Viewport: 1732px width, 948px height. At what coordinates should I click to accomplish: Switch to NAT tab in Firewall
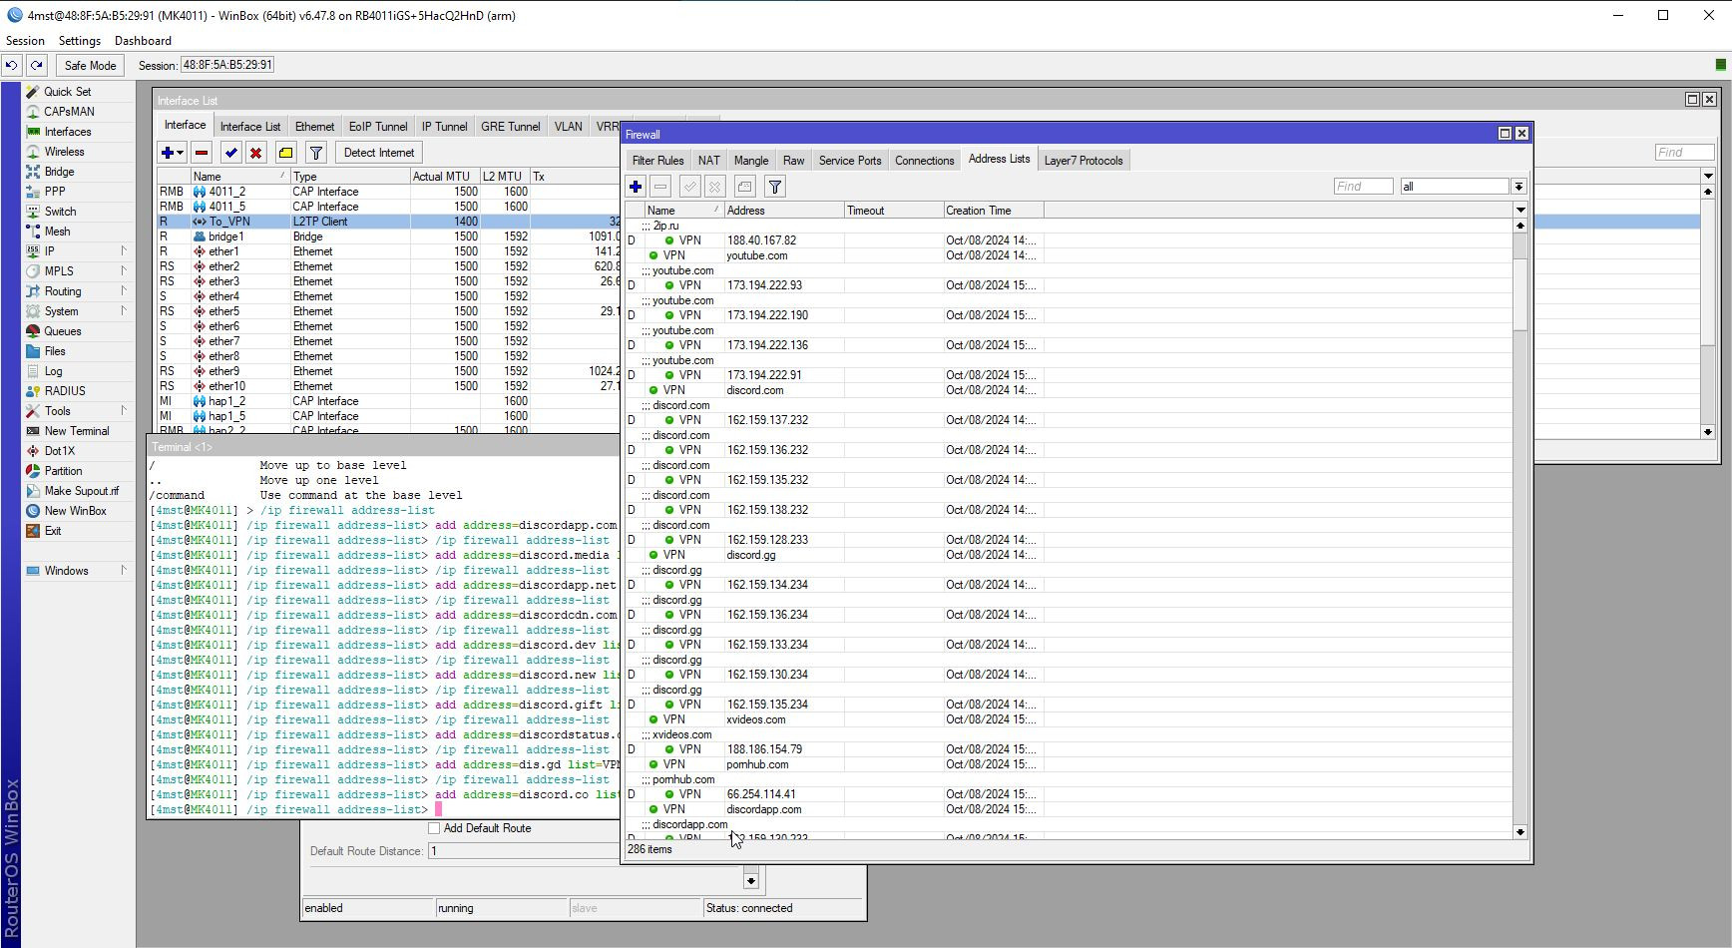point(708,161)
